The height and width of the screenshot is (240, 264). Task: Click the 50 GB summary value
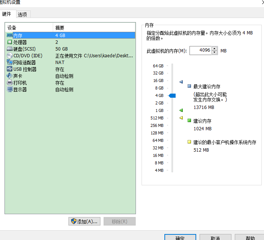[61, 49]
